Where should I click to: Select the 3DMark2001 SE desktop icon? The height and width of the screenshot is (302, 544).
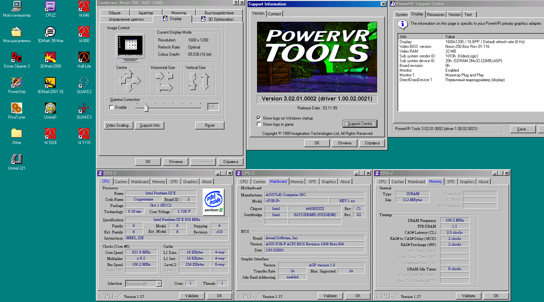(50, 85)
